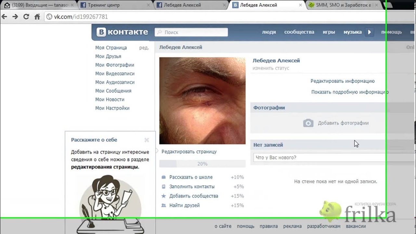Reload the page with refresh icon
Viewport: 416px width, 234px height.
(26, 17)
